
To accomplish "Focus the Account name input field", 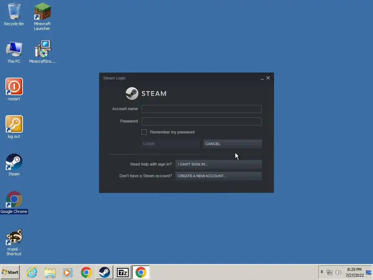I will [201, 109].
